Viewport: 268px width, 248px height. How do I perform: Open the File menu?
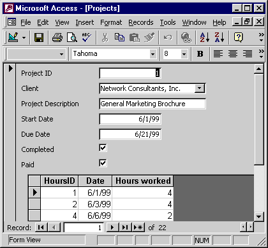[26, 22]
